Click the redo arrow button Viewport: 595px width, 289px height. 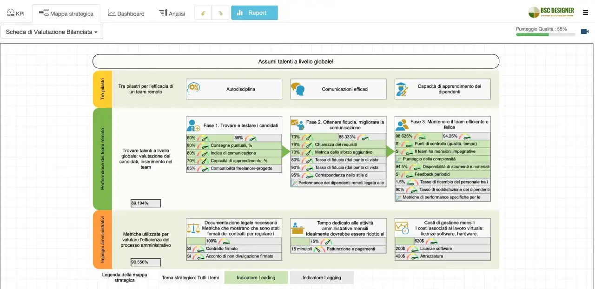221,13
